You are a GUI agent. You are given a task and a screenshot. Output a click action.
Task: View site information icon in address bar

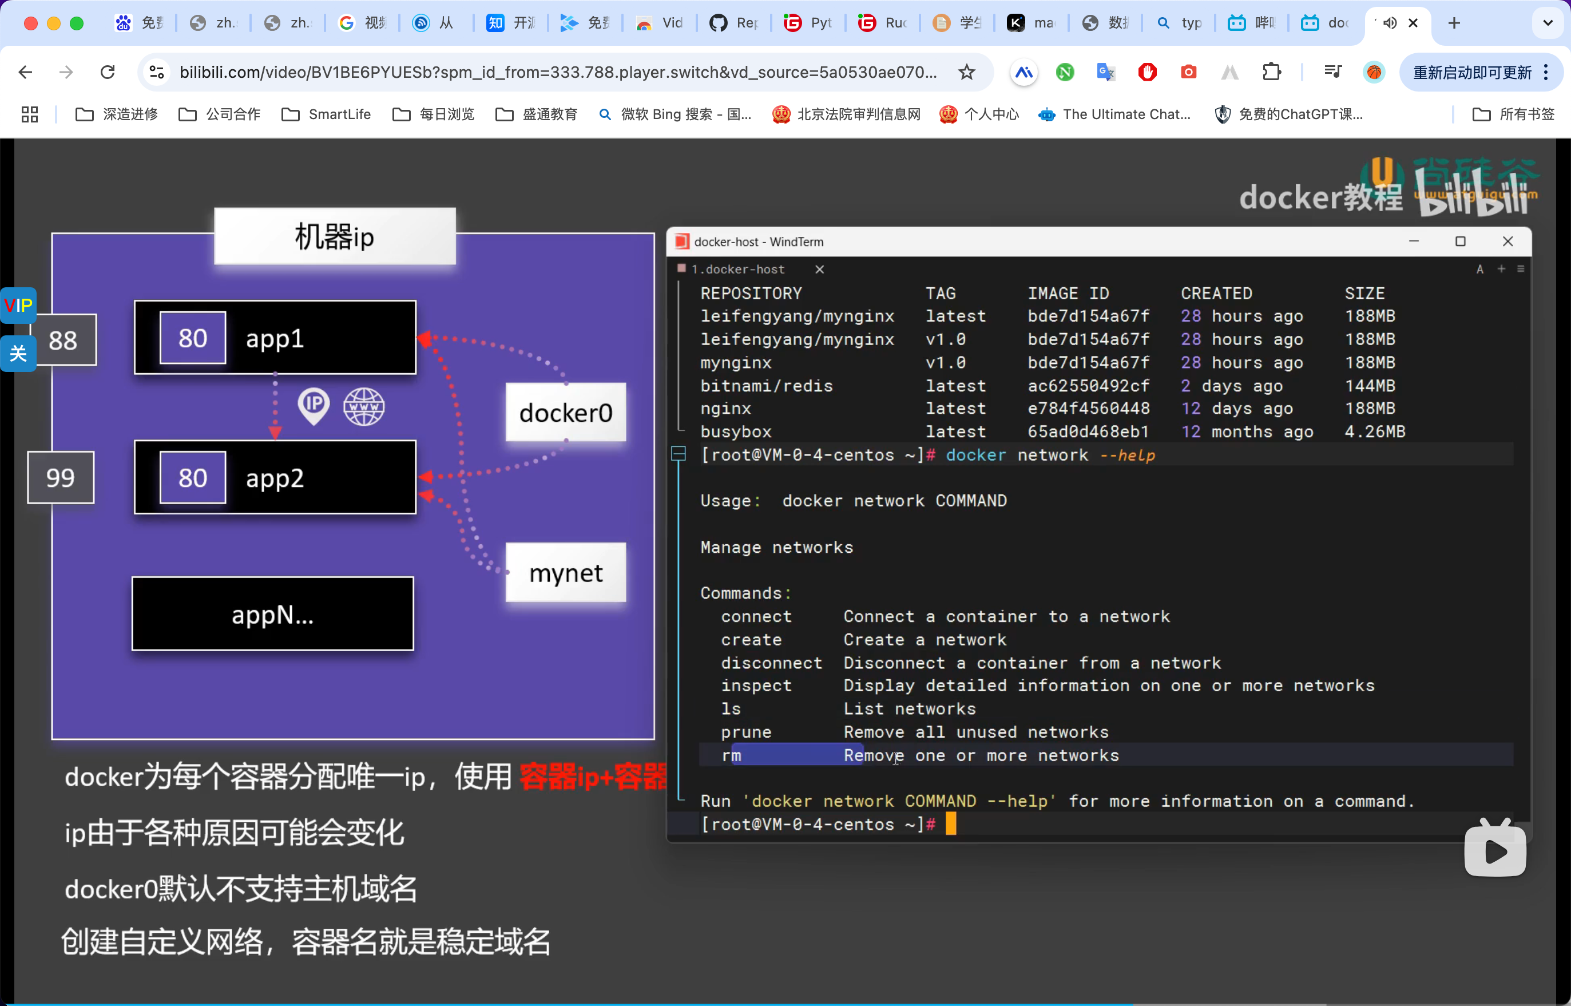click(x=157, y=72)
